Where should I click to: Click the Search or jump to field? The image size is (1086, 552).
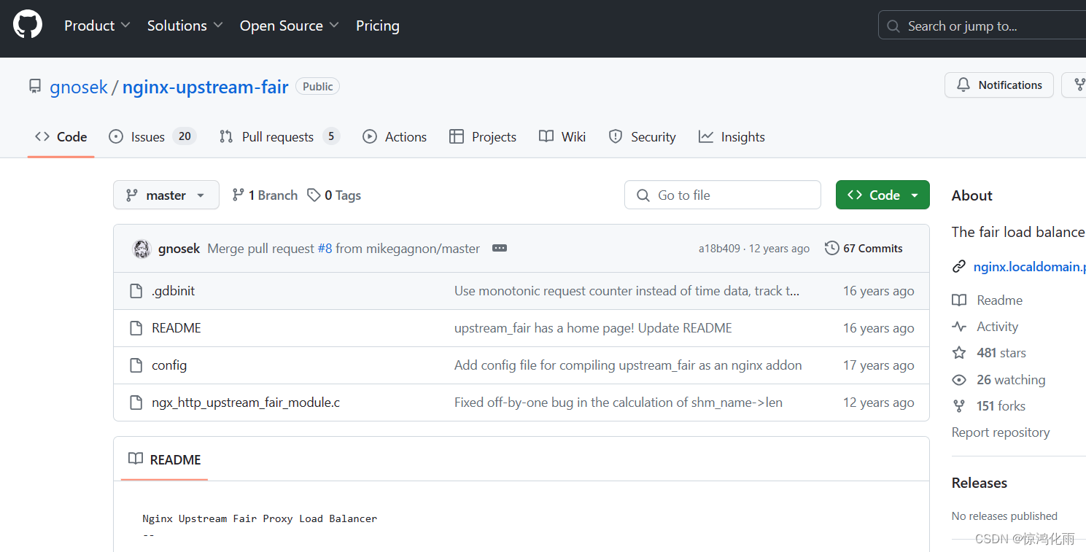(x=982, y=26)
